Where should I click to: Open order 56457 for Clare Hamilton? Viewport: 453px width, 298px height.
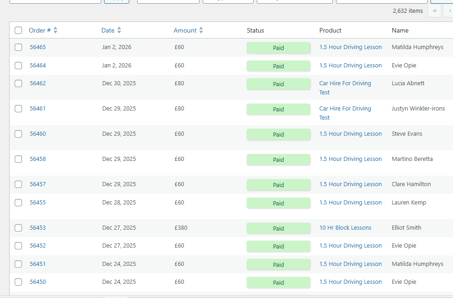(38, 184)
